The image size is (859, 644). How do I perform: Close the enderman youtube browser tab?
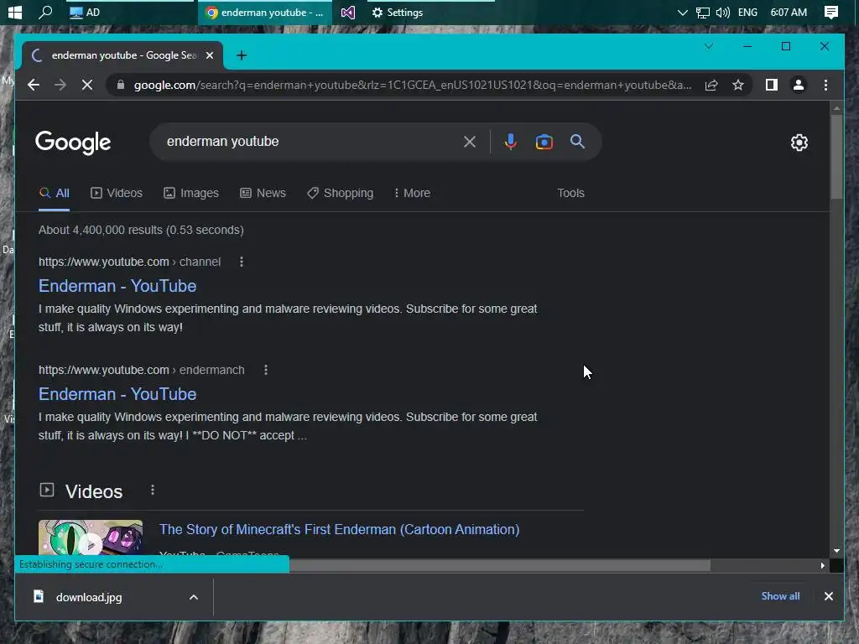click(x=209, y=55)
